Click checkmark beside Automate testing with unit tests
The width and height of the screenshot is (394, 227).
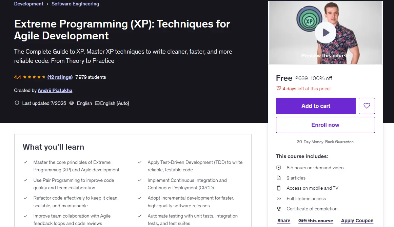click(140, 216)
